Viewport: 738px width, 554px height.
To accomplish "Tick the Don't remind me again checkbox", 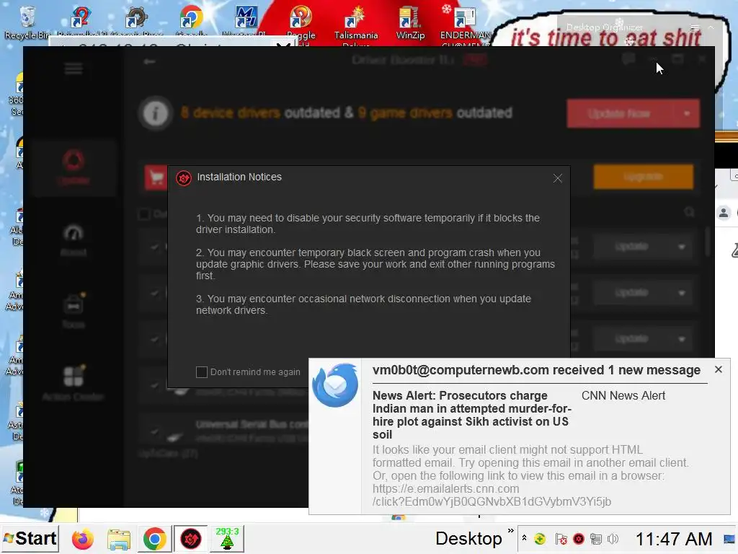I will pyautogui.click(x=202, y=372).
